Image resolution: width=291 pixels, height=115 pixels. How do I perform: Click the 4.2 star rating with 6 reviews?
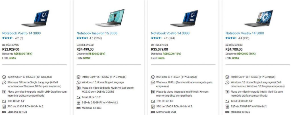point(13,38)
